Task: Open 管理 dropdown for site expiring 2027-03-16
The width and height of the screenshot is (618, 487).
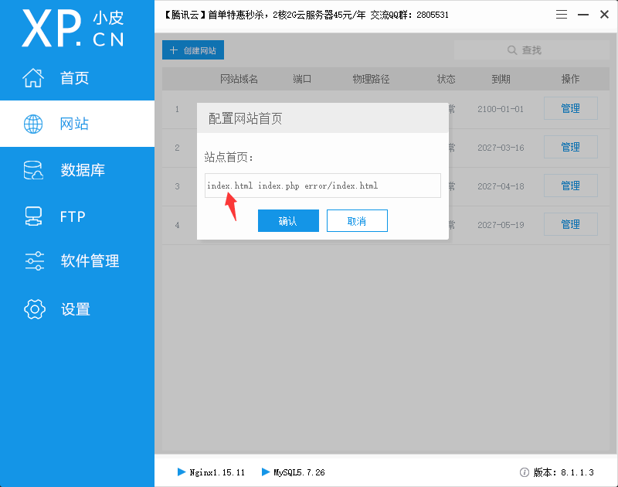Action: [570, 147]
